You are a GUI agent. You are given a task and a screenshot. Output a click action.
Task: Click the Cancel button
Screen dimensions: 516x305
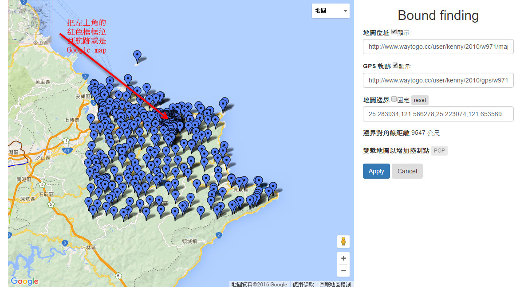coord(407,171)
